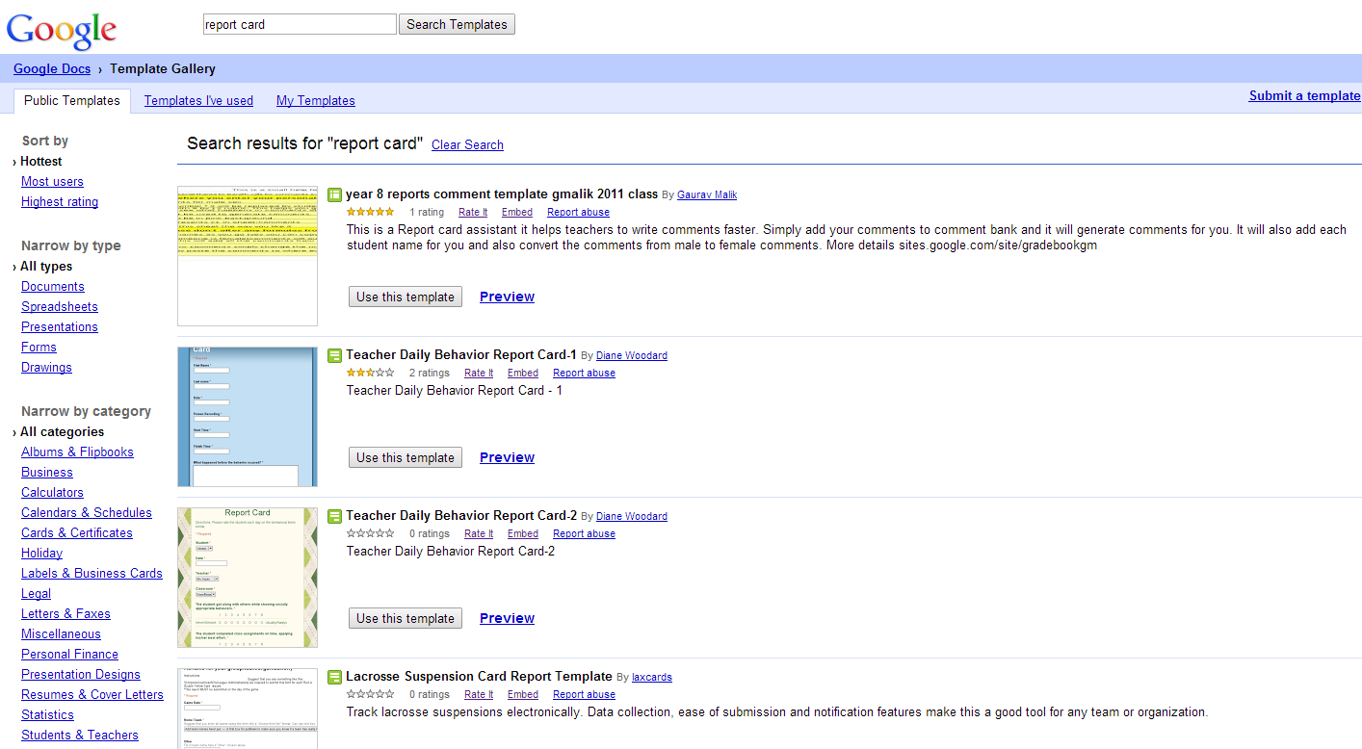Click Diane Woodard beside Behavior Report Card-1
This screenshot has width=1362, height=749.
coord(632,355)
